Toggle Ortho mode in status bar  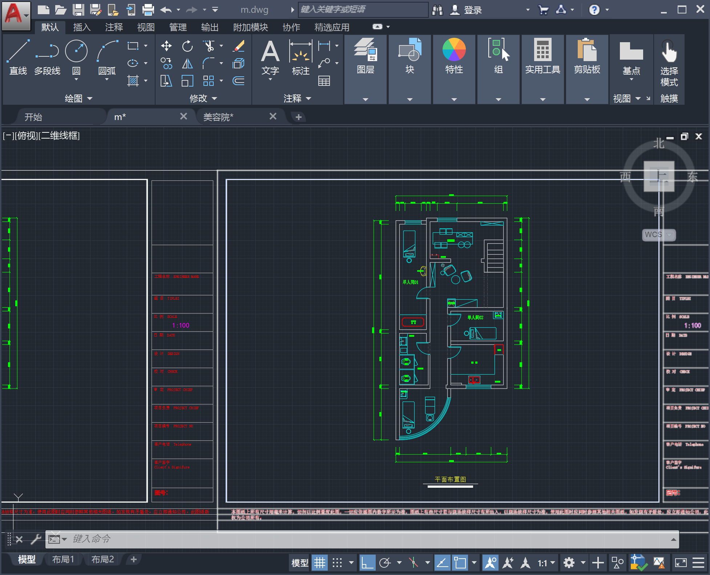coord(367,563)
